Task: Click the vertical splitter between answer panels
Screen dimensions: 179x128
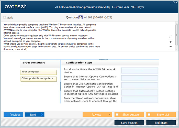Action: click(61, 87)
